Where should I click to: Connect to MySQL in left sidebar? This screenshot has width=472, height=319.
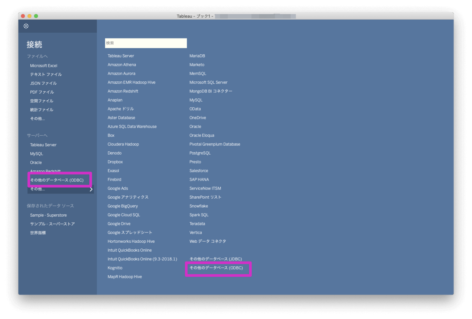coord(37,154)
